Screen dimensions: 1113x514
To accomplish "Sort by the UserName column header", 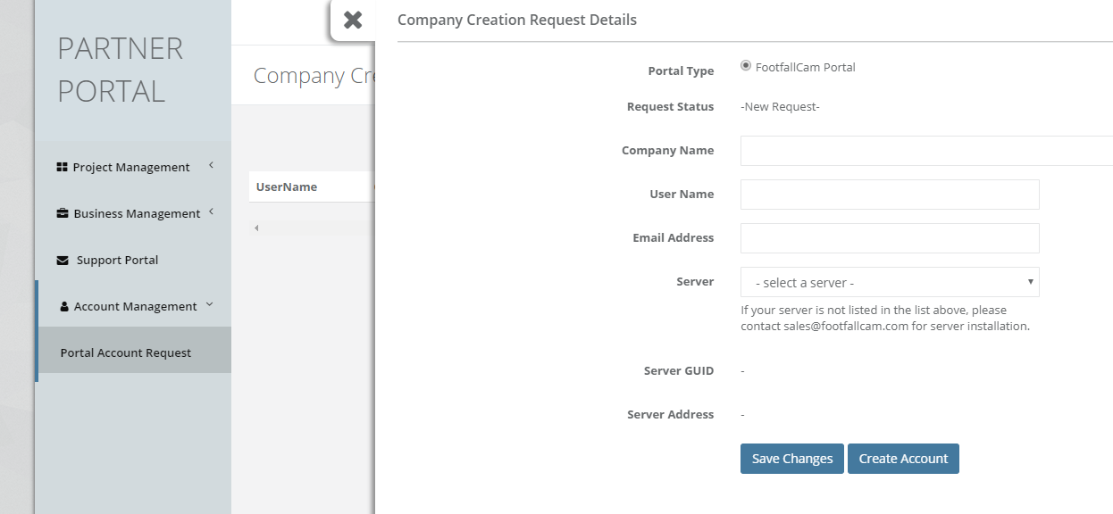I will [287, 187].
